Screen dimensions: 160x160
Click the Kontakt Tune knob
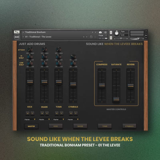(x=117, y=33)
